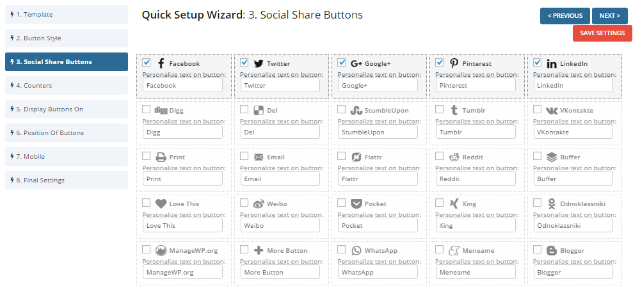Click the Google+ personalize text field
The height and width of the screenshot is (288, 640).
coord(378,85)
